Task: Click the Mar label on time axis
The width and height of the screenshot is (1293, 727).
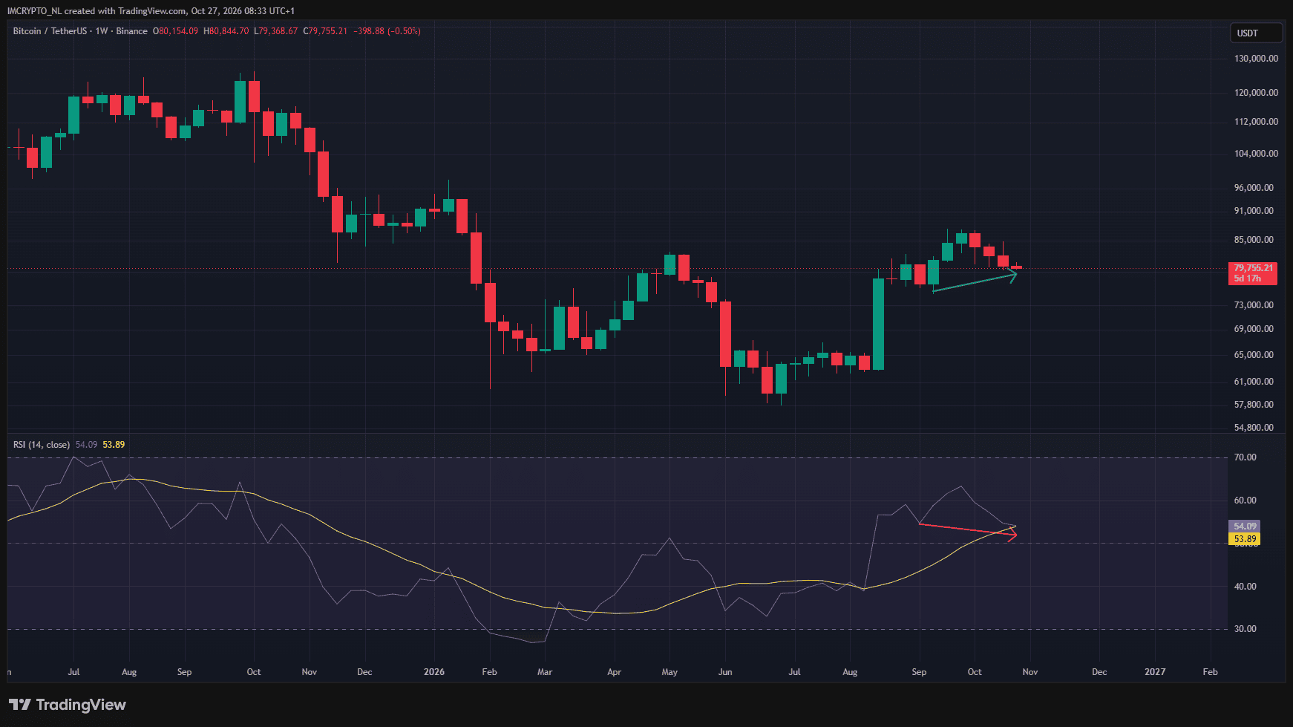Action: tap(545, 672)
